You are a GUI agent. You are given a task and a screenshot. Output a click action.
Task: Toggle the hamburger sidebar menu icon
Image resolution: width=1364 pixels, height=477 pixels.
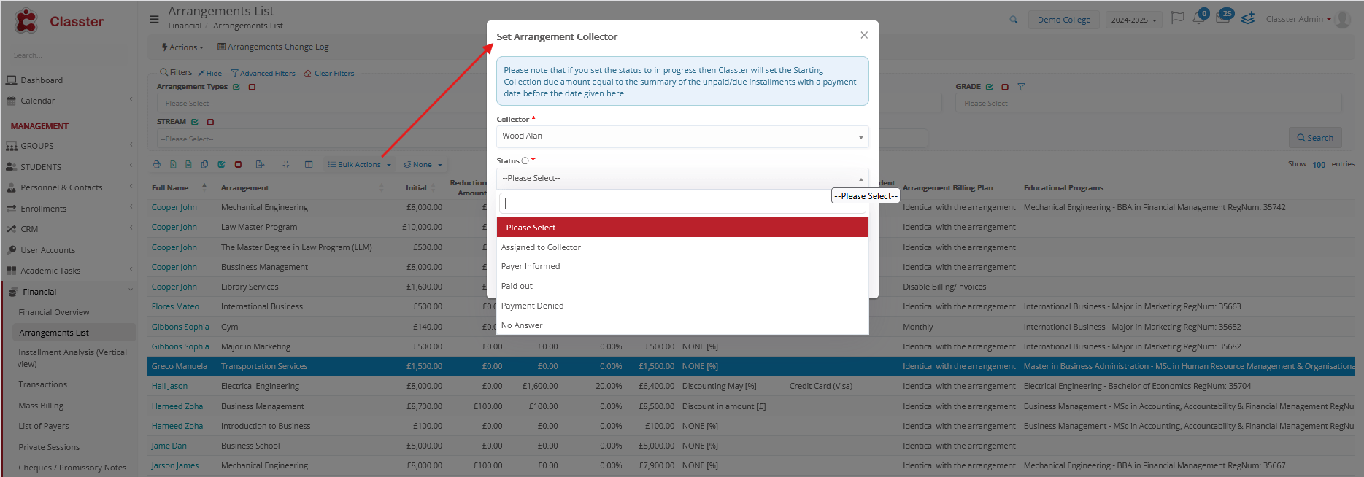click(x=154, y=19)
